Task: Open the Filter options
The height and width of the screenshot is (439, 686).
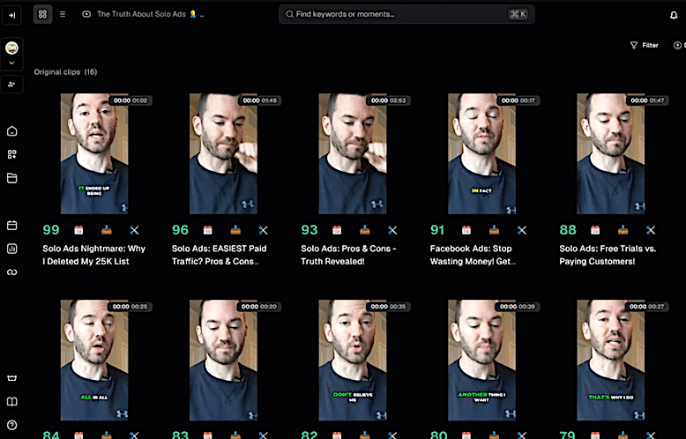Action: click(645, 45)
